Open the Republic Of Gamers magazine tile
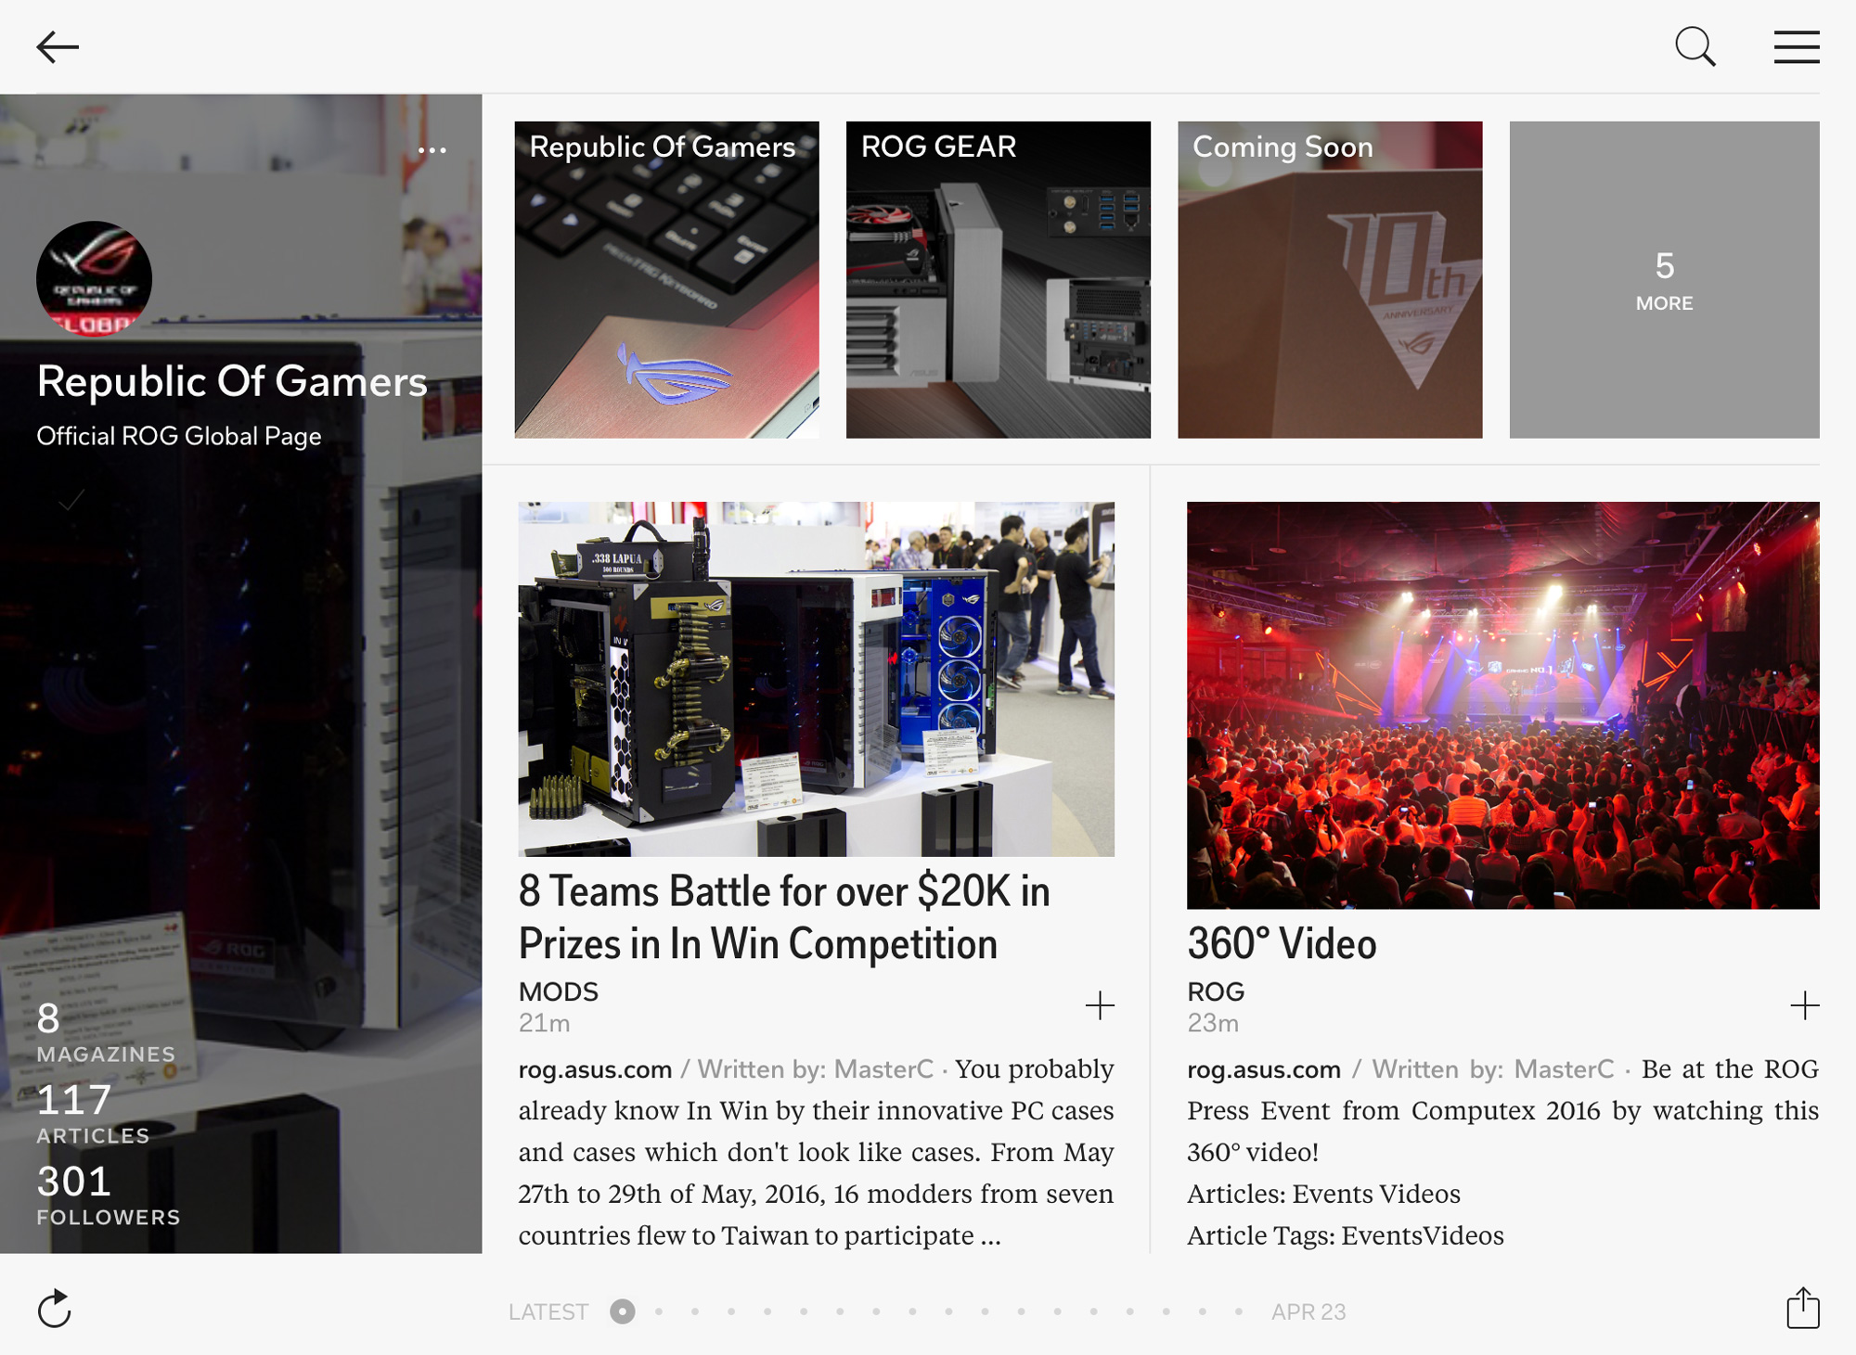 [666, 279]
